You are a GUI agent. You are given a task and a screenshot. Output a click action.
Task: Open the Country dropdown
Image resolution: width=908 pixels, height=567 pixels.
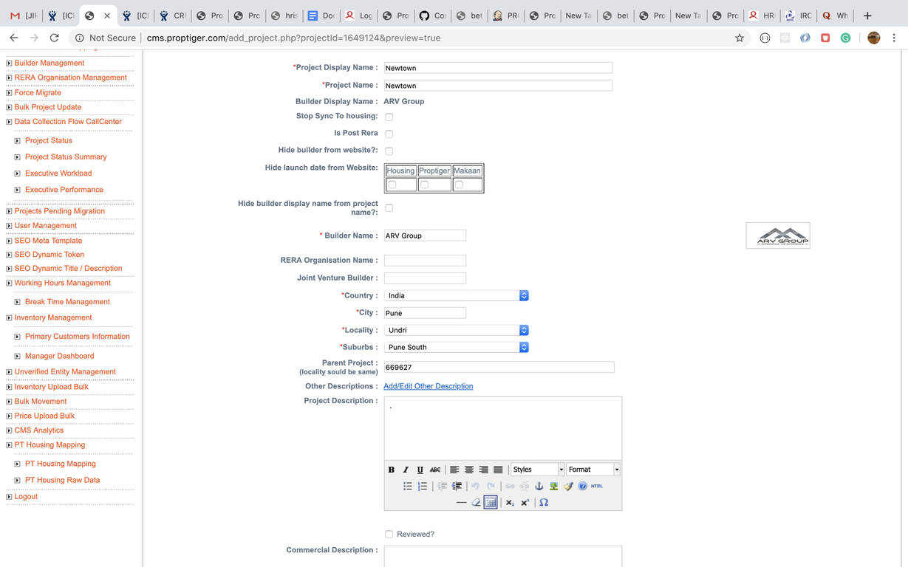tap(457, 295)
